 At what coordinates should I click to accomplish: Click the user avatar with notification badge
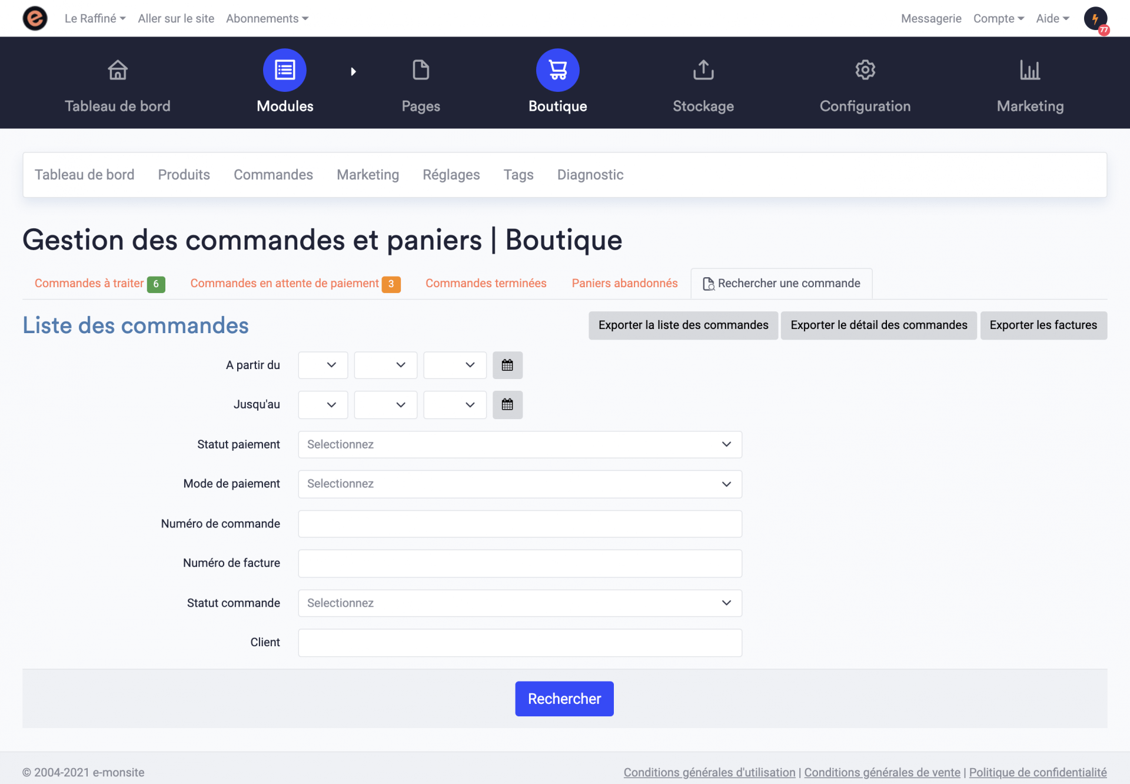[1096, 19]
